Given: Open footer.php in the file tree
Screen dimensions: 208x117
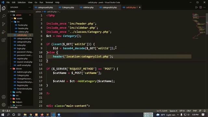Looking at the screenshot, I should coord(23,25).
